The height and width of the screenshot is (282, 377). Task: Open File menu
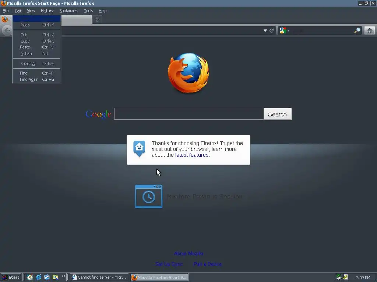click(x=6, y=11)
